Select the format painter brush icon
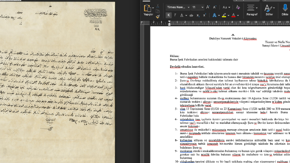The height and width of the screenshot is (163, 290). (158, 17)
